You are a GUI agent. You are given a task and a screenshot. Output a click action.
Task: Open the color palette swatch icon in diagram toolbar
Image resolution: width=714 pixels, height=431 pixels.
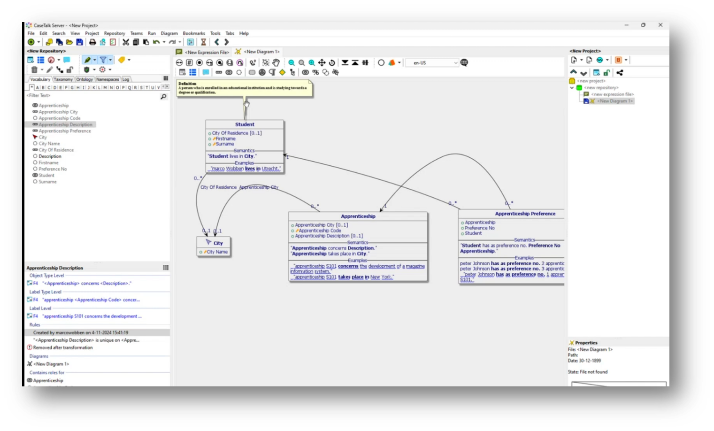click(x=392, y=62)
